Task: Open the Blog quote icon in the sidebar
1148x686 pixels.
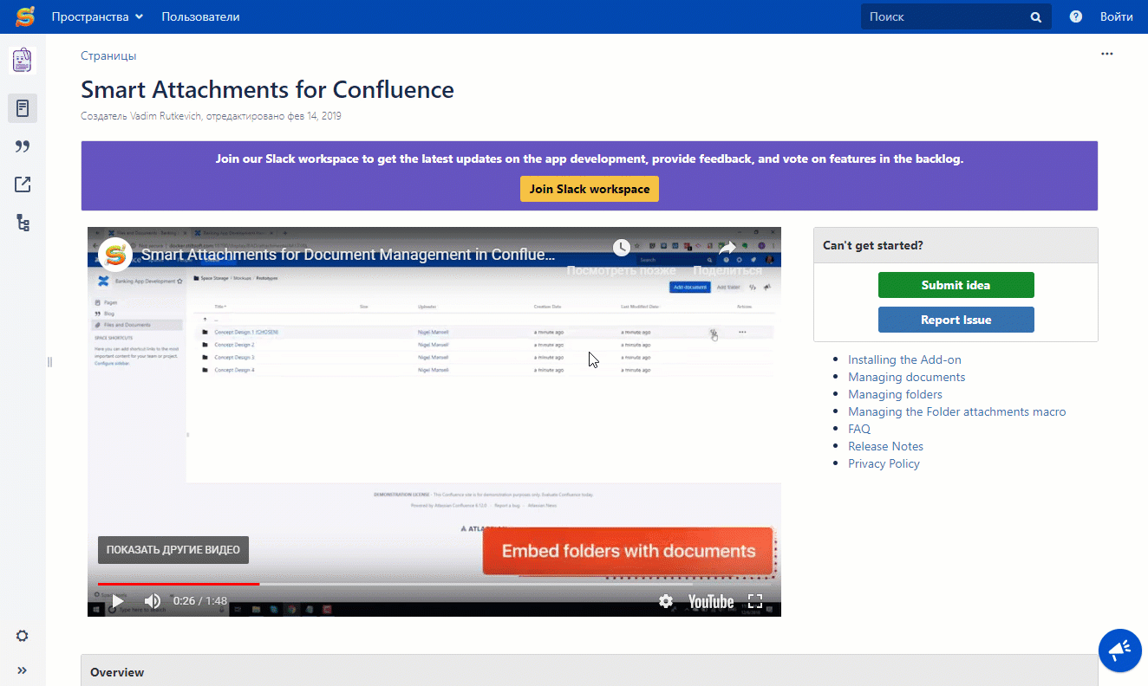Action: tap(23, 146)
